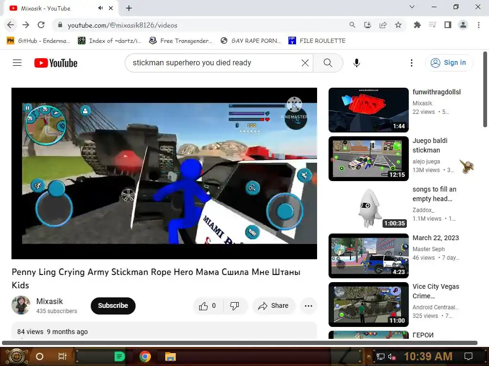The height and width of the screenshot is (366, 489).
Task: Subscribe to Mixasik channel
Action: tap(113, 306)
